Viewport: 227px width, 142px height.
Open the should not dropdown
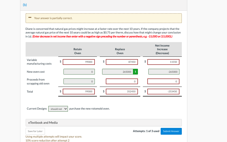click(x=58, y=109)
